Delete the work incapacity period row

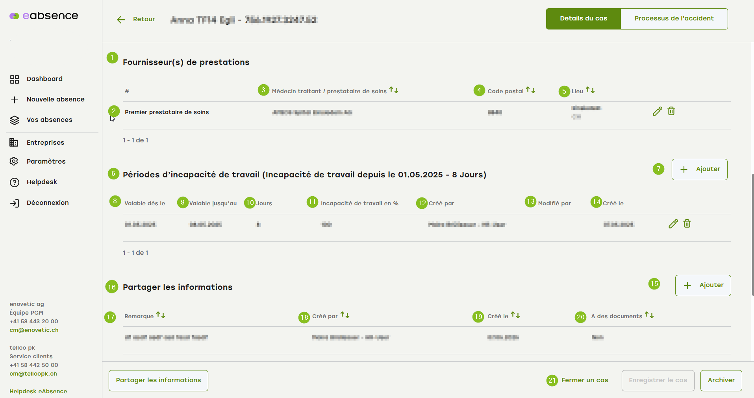pyautogui.click(x=687, y=224)
